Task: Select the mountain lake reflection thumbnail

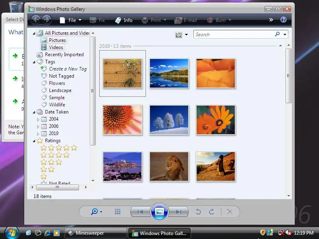Action: 169,73
